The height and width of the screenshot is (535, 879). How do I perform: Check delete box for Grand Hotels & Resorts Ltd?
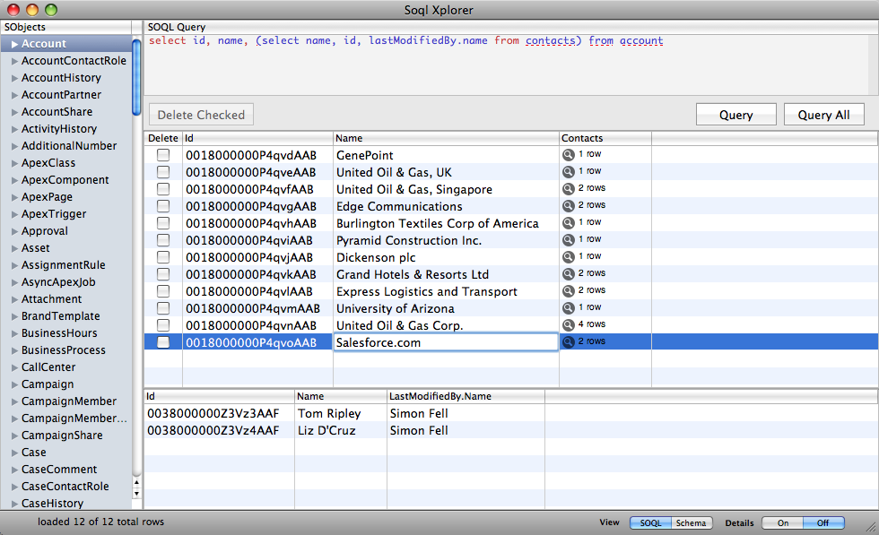(x=163, y=274)
